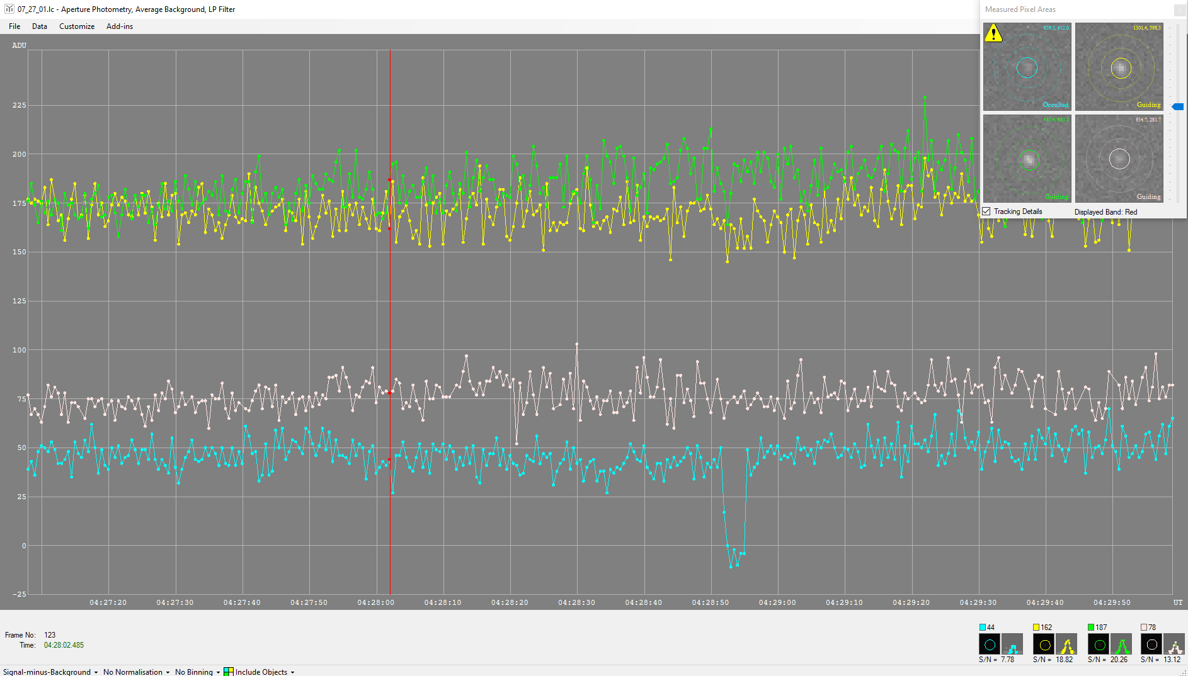Click the pink PSF profile icon
The width and height of the screenshot is (1188, 676).
point(1174,645)
